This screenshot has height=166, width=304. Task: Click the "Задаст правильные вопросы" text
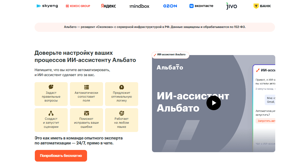pos(51,97)
